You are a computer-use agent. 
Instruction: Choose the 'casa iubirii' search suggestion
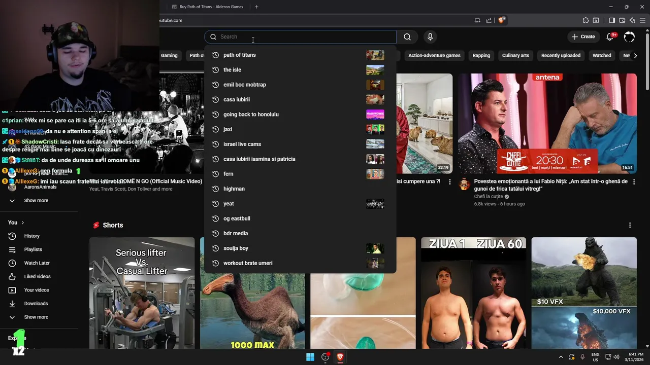(300, 99)
